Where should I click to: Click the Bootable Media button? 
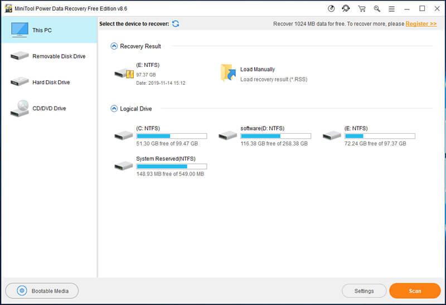point(42,291)
